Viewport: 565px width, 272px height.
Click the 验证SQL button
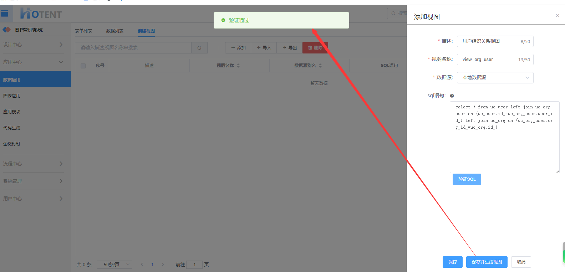point(467,179)
